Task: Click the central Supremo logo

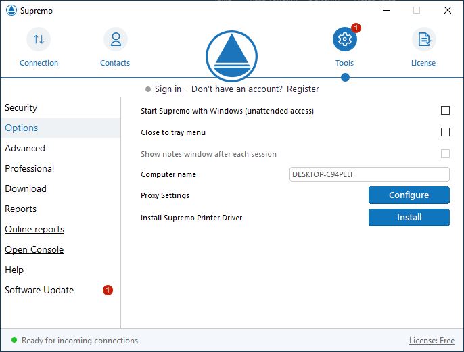Action: click(x=232, y=56)
